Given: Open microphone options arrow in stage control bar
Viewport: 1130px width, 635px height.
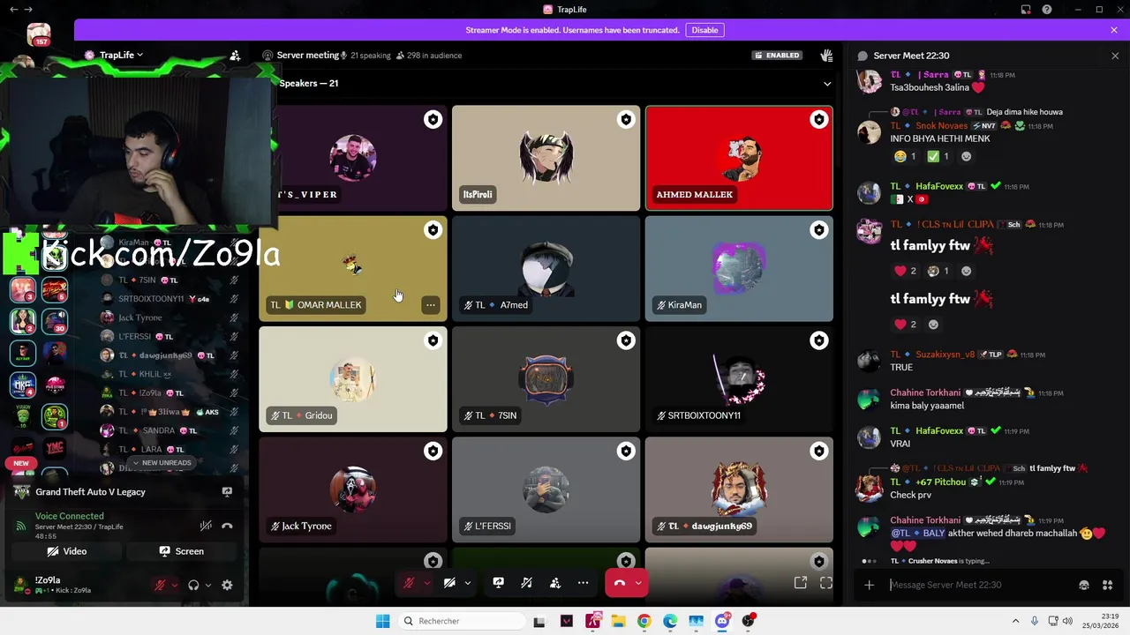Looking at the screenshot, I should pos(427,583).
